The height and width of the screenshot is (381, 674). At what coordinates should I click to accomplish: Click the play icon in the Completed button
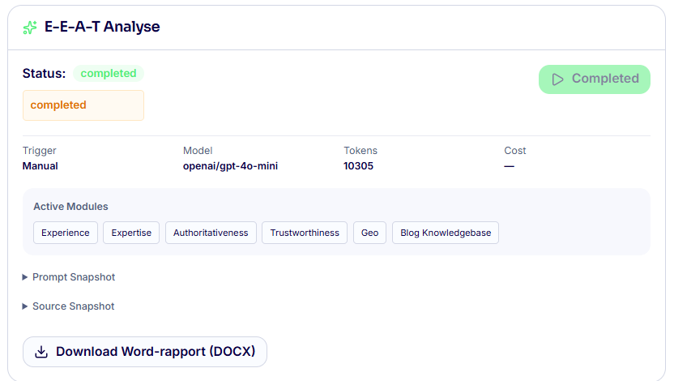[x=557, y=79]
